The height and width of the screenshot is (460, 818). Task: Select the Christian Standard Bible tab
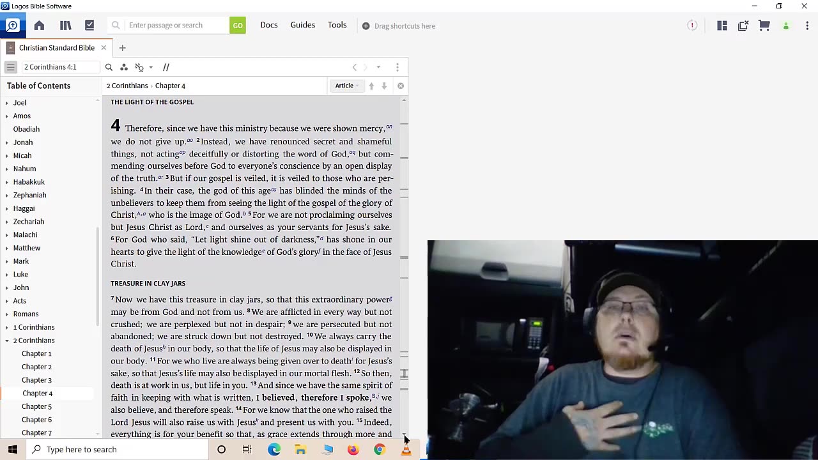click(57, 48)
